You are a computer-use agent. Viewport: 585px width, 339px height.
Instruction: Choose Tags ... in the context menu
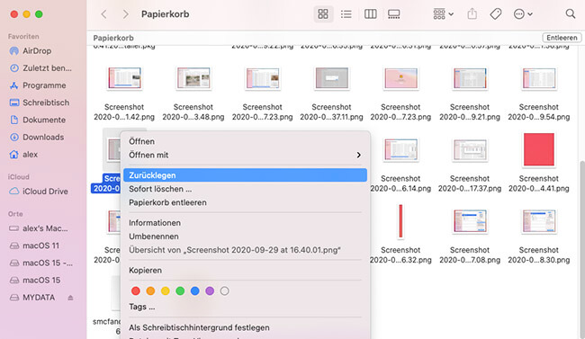click(245, 307)
